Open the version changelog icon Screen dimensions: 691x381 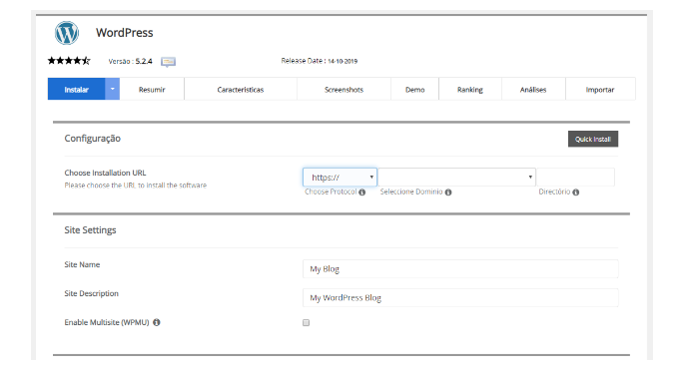pyautogui.click(x=168, y=62)
